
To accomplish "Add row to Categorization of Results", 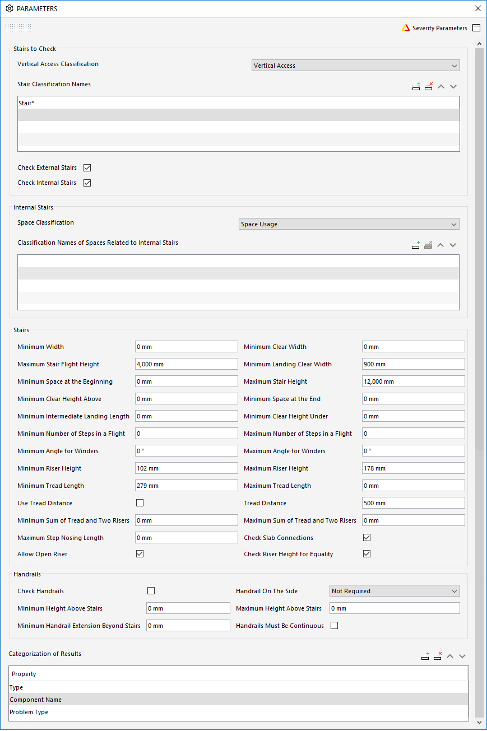I will tap(425, 656).
